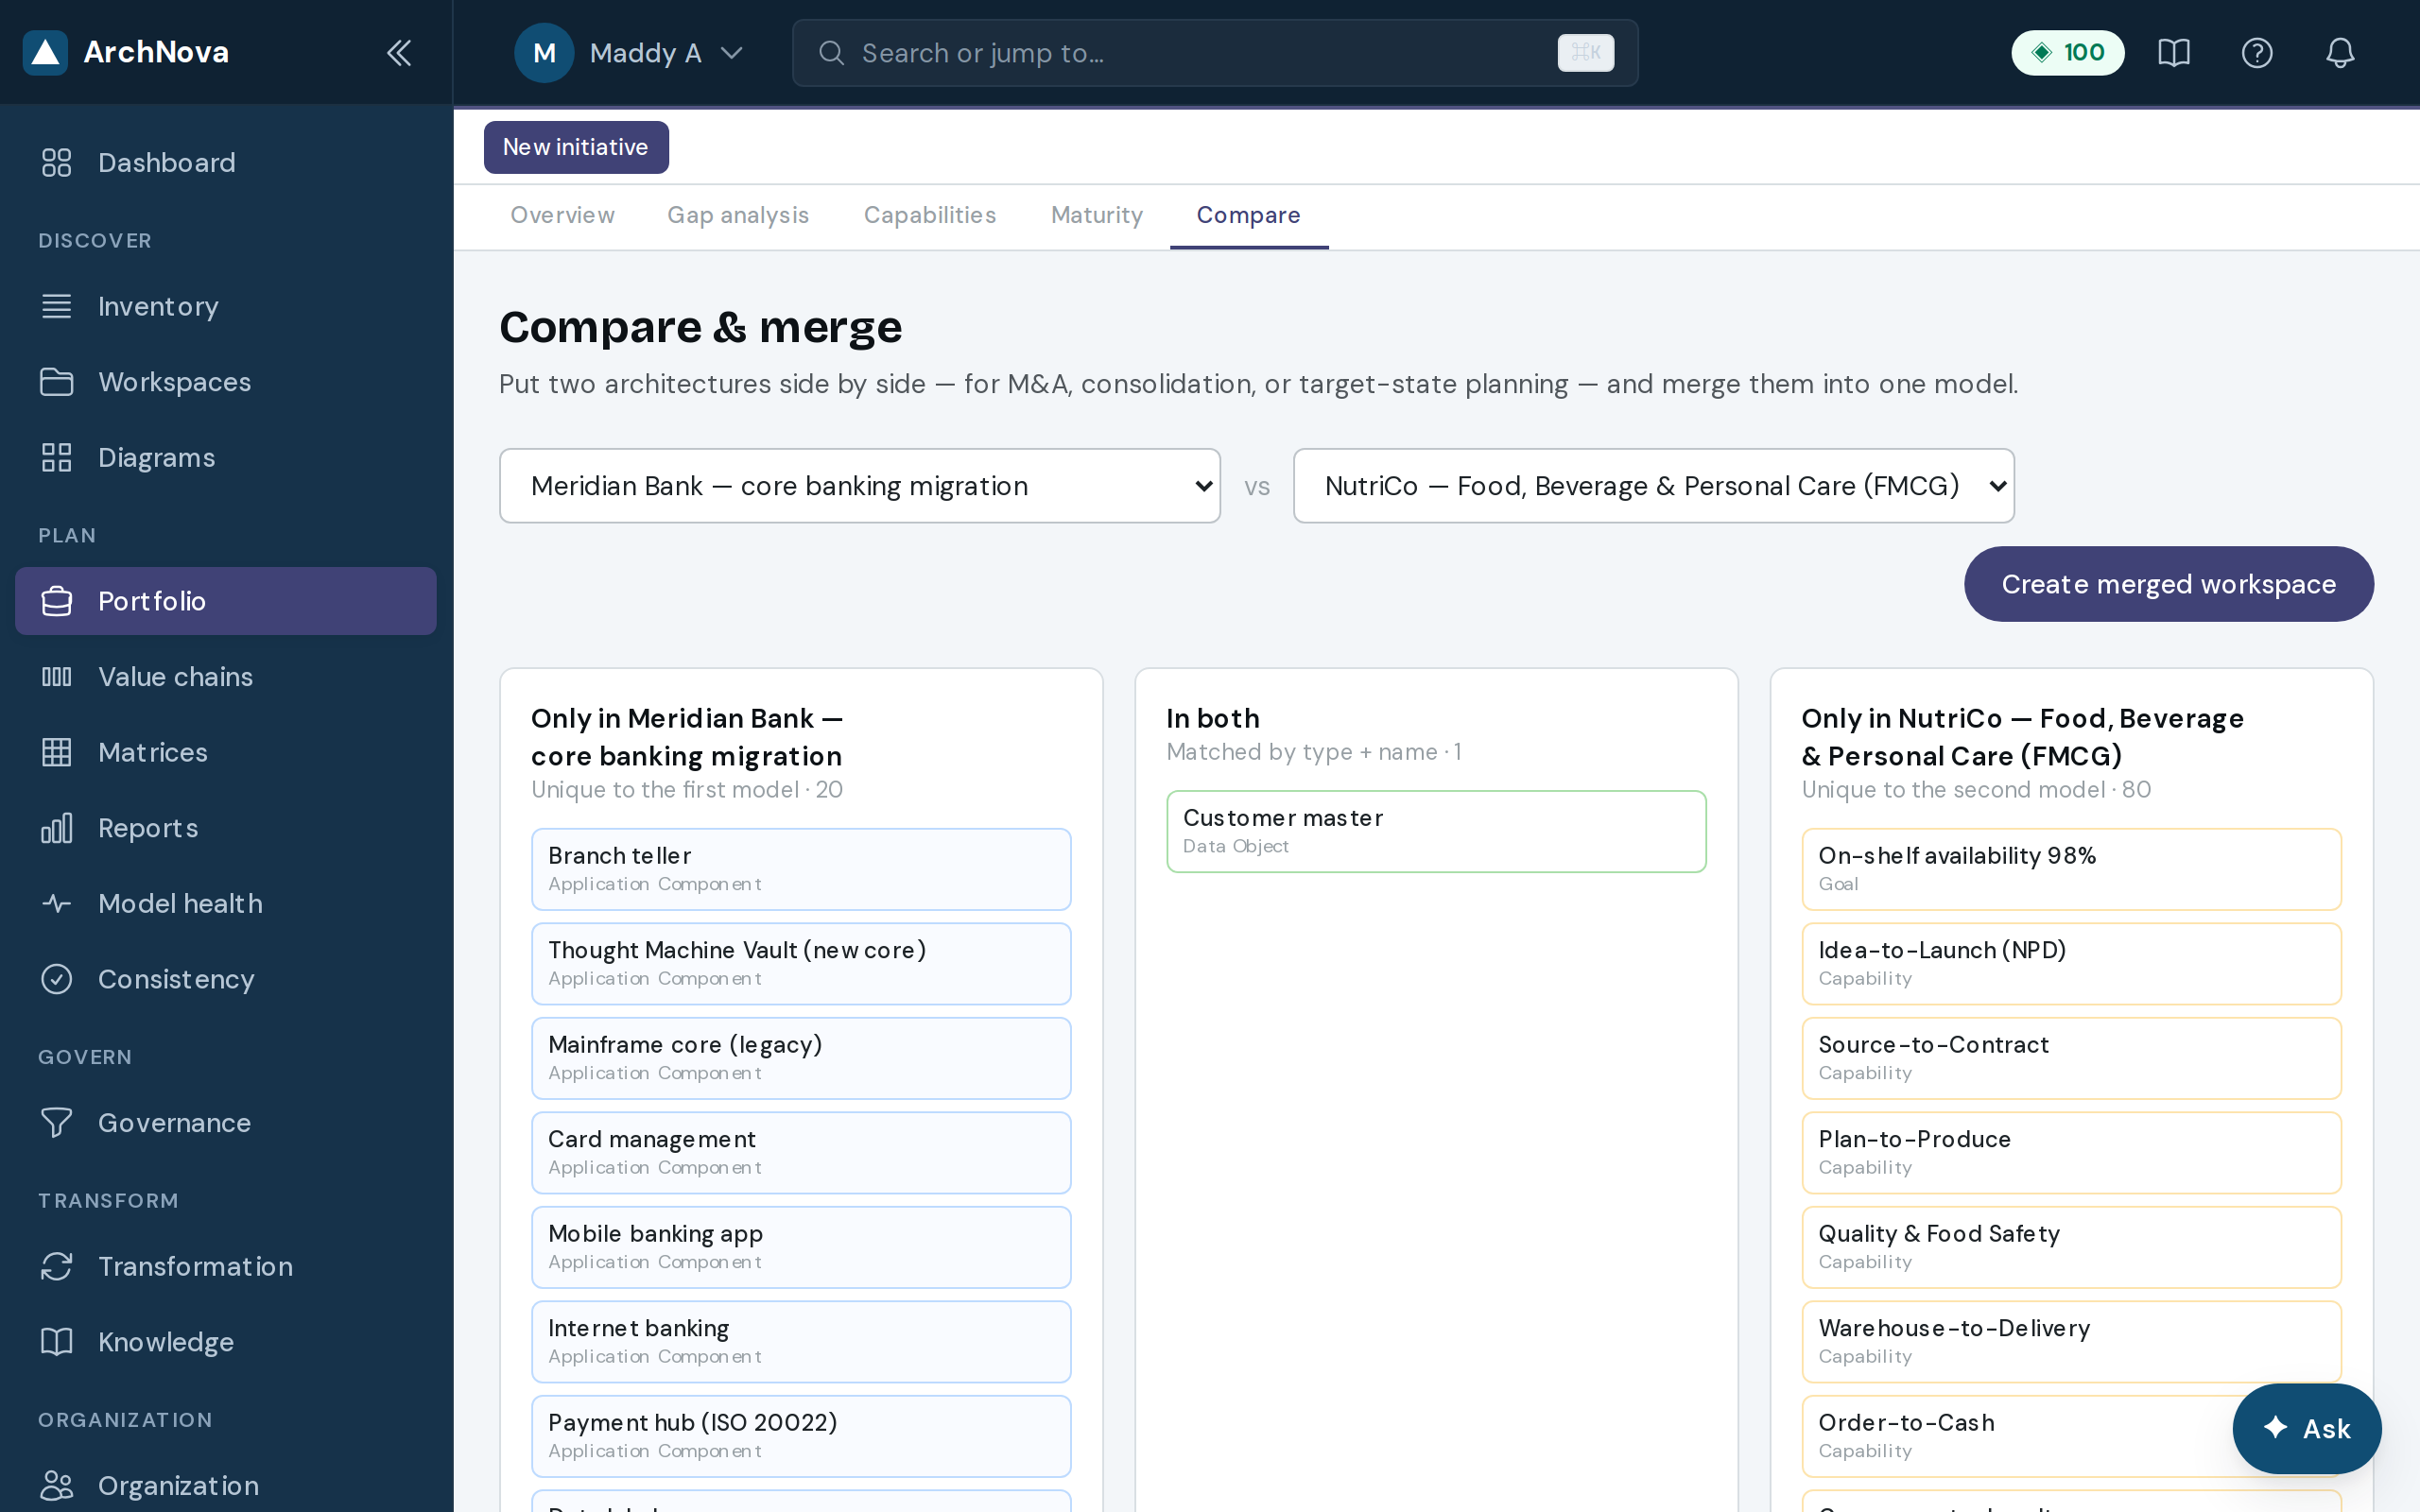
Task: Select the Mobile banking app card
Action: (x=801, y=1247)
